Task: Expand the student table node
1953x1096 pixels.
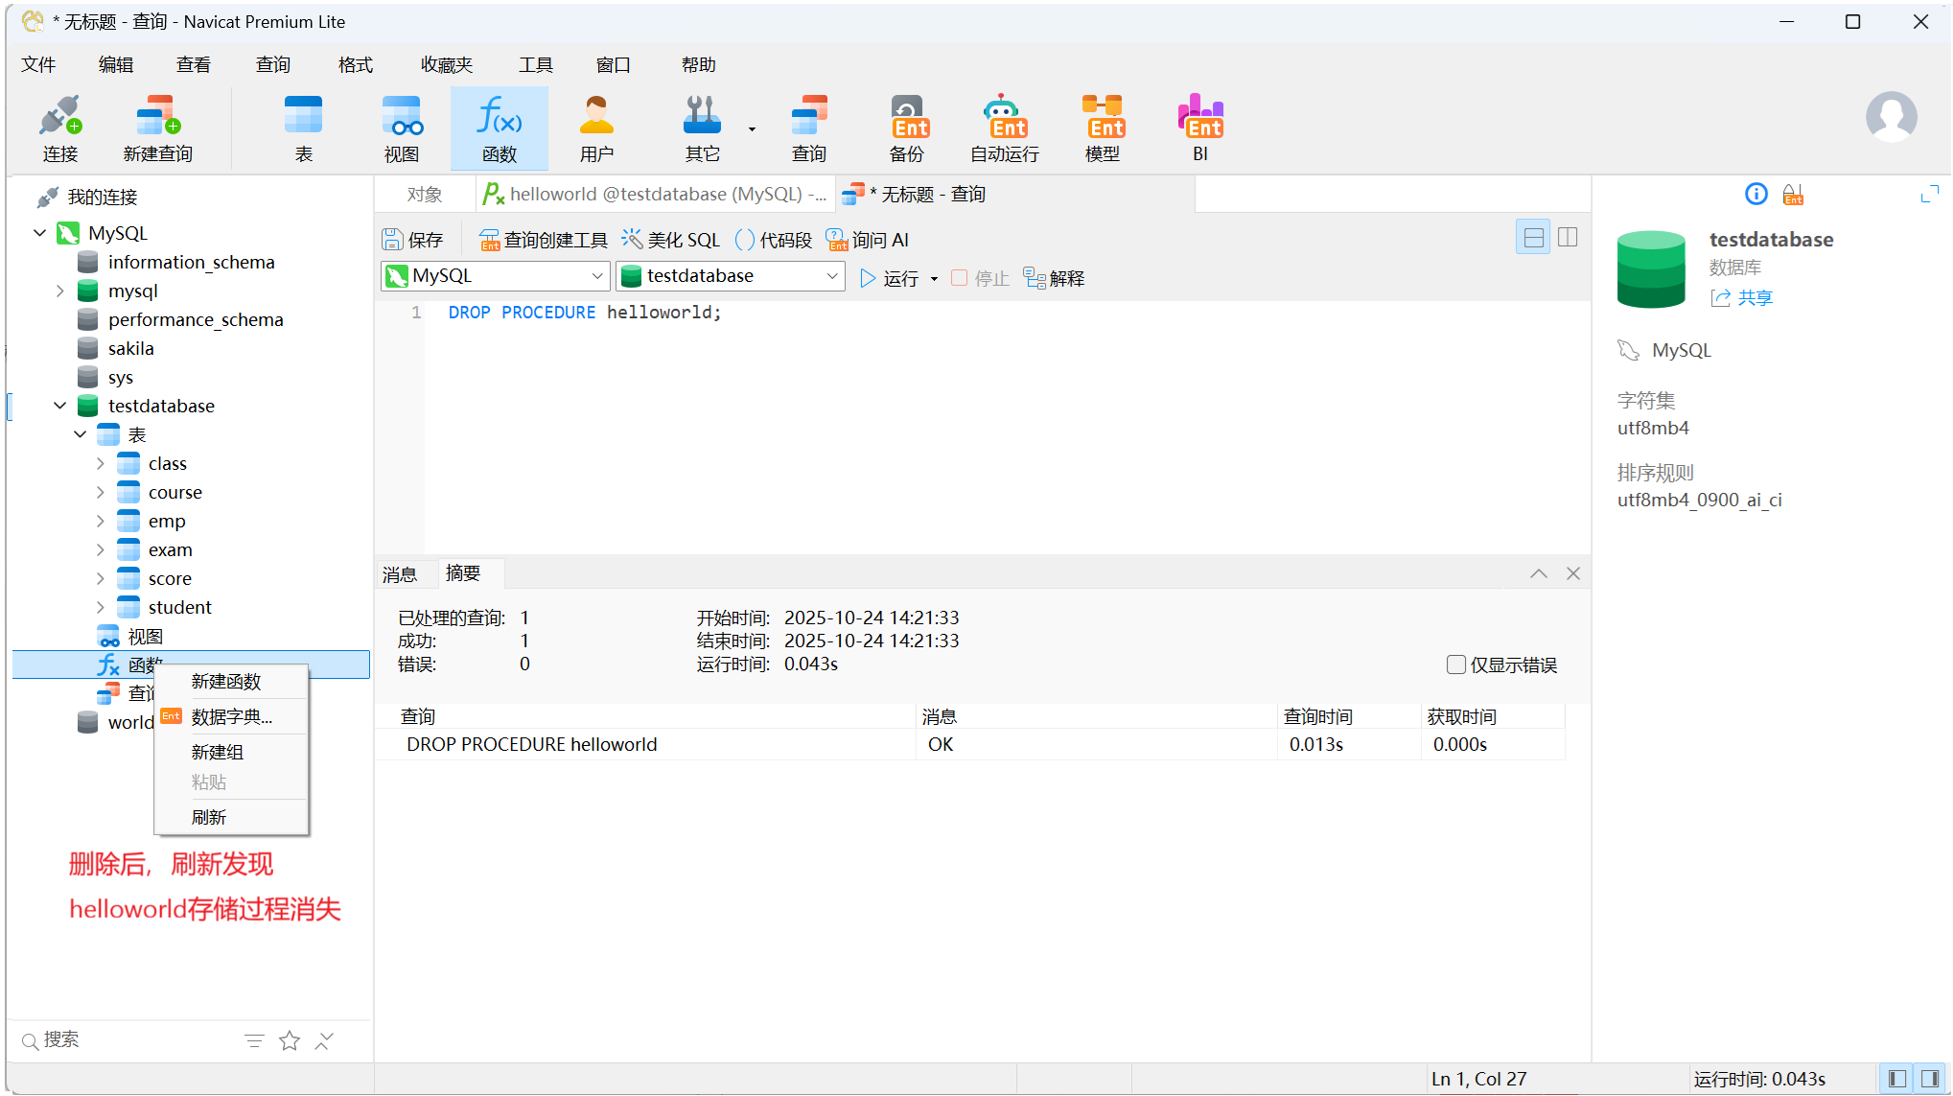Action: 101,607
